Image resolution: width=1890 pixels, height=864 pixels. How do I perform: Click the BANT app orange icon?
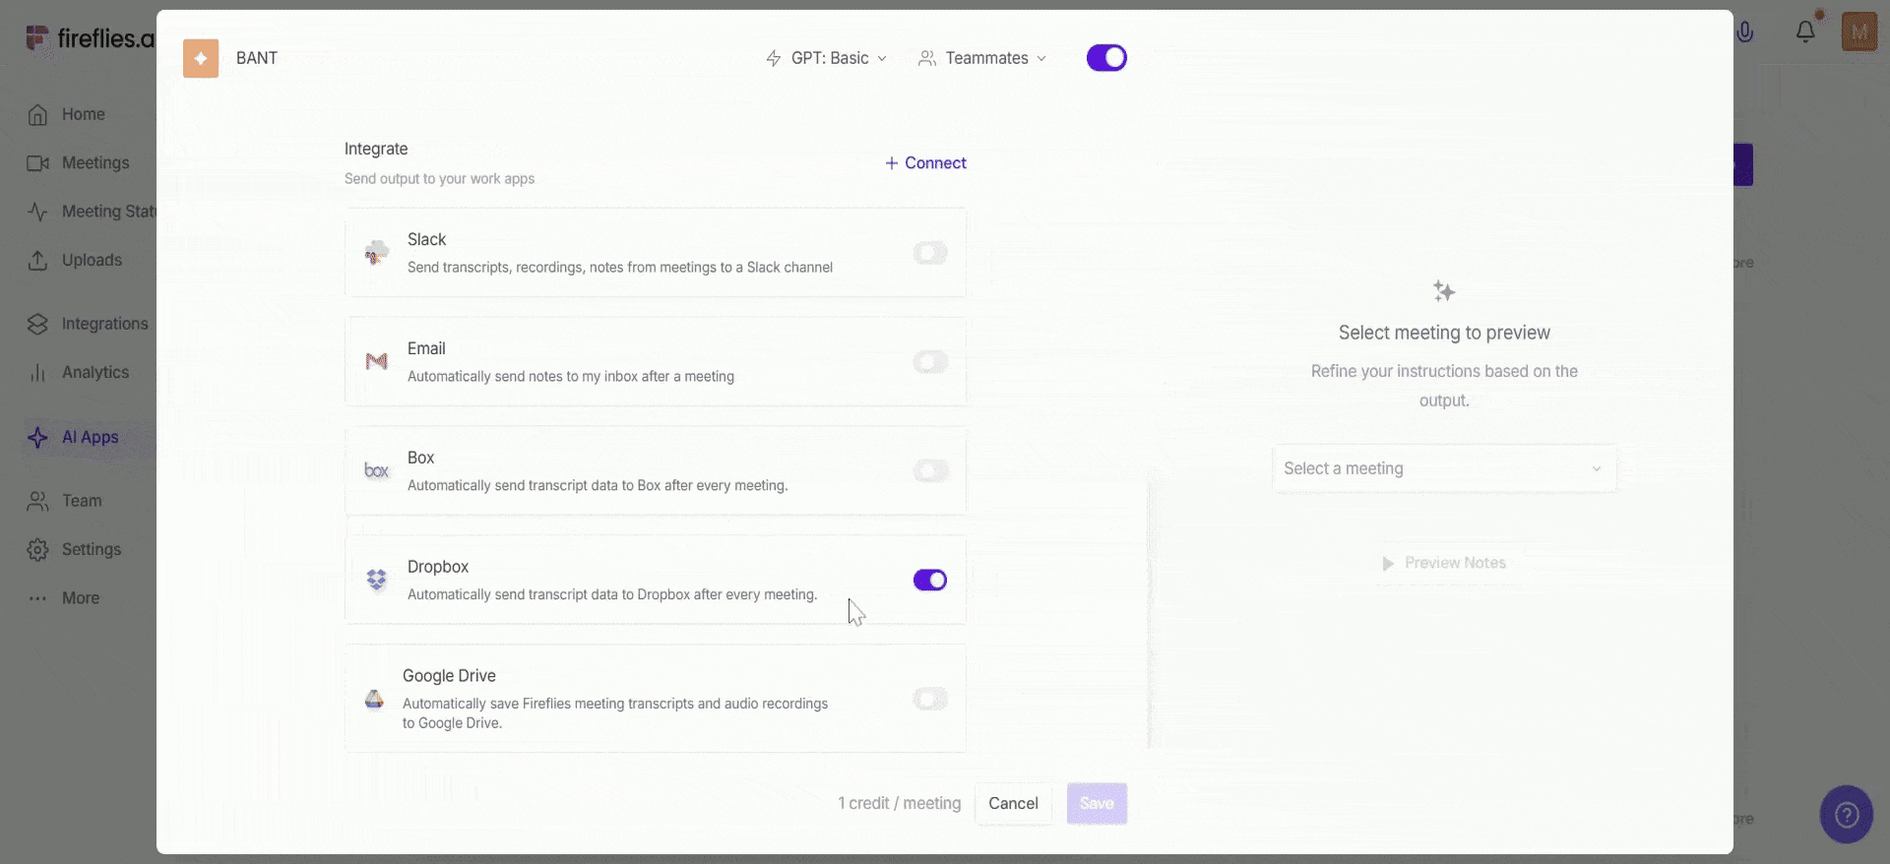[x=201, y=58]
